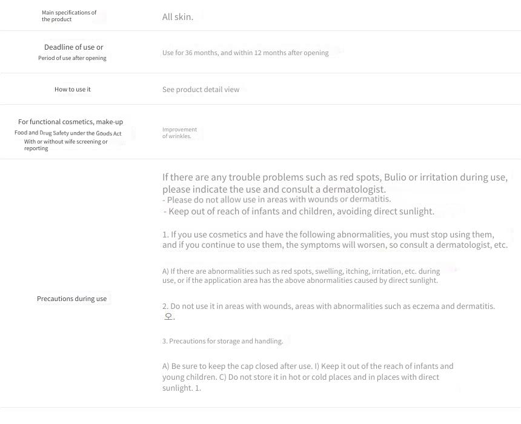The image size is (521, 424).
Task: Click the 'Precautions during use' label
Action: coord(71,299)
